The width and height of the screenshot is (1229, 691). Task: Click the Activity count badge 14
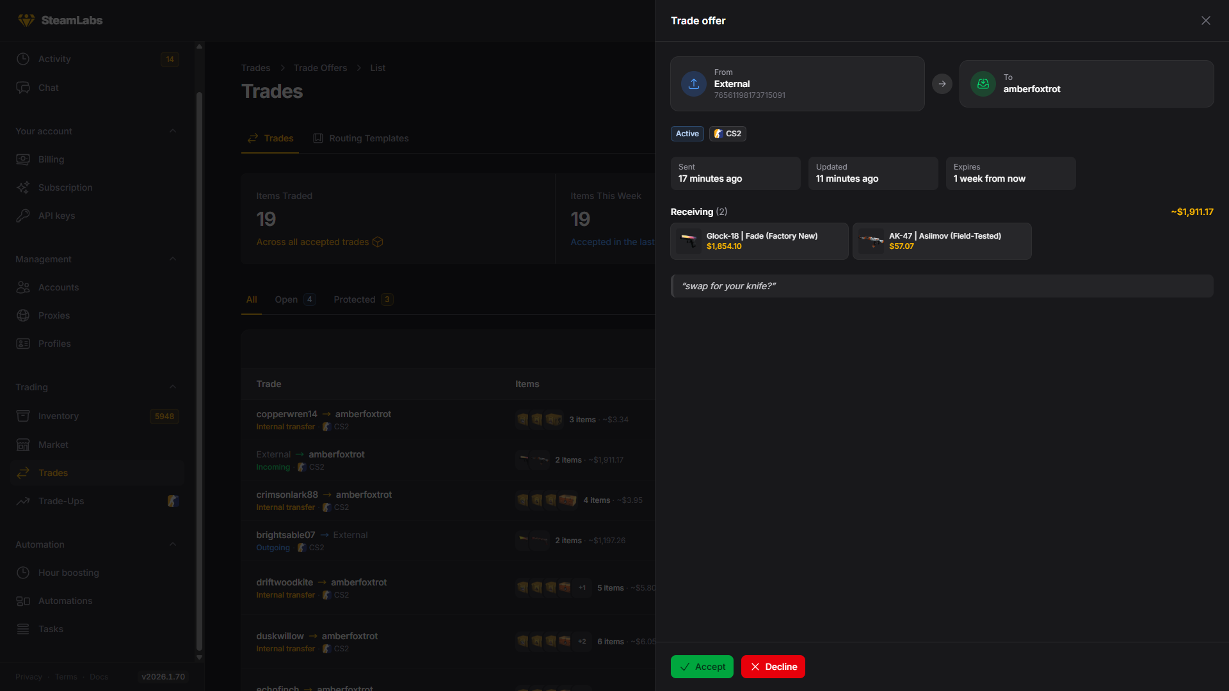tap(170, 60)
